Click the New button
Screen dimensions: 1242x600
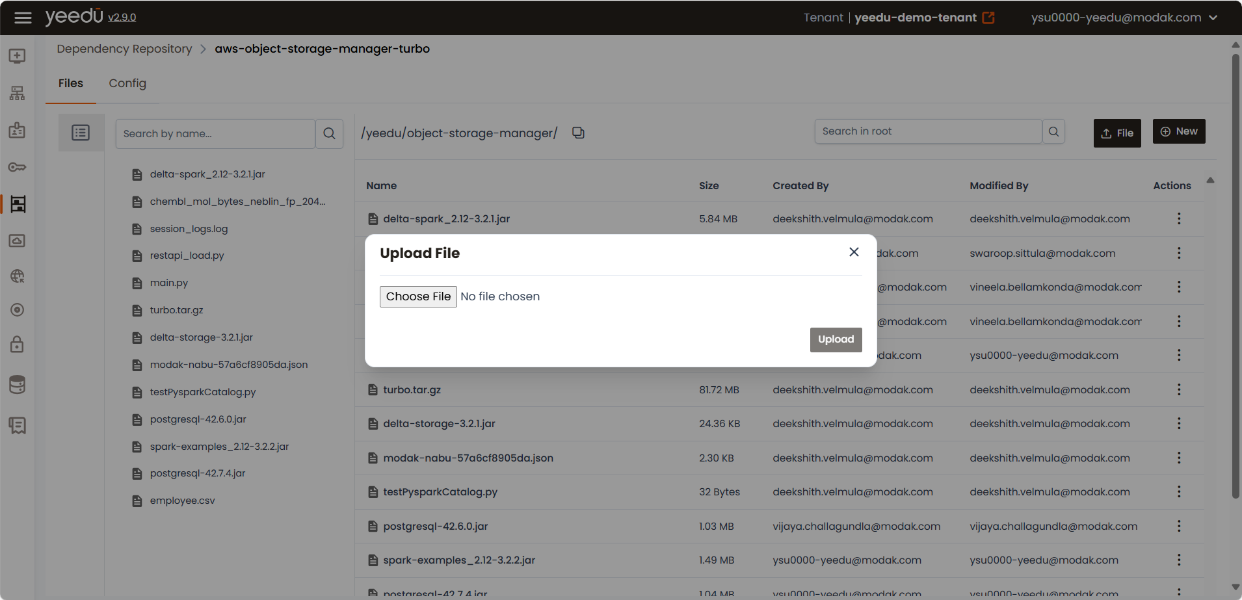pos(1179,131)
